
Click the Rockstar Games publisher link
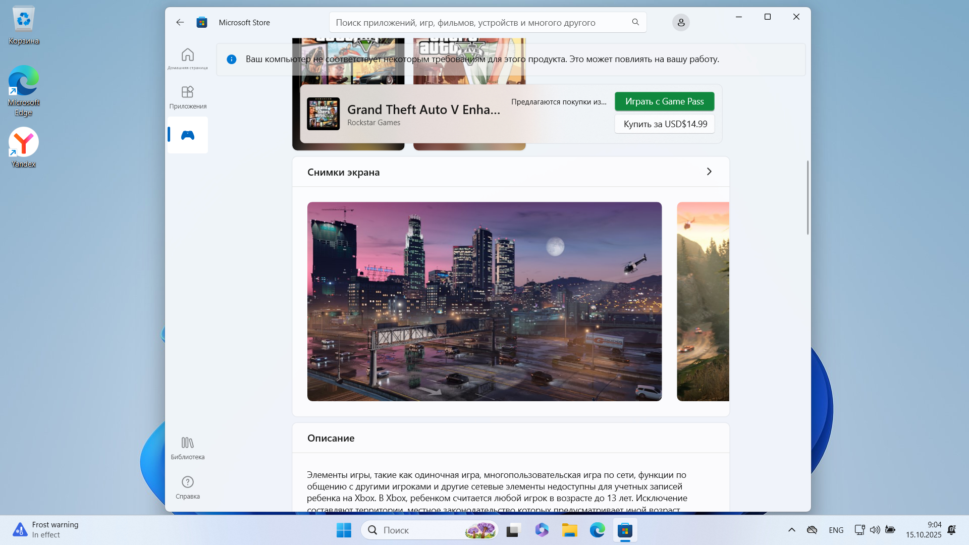click(x=373, y=123)
